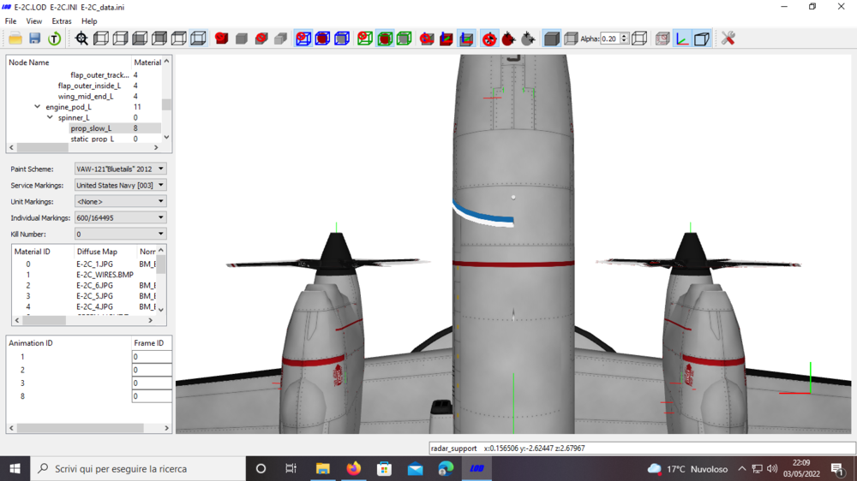Toggle the blue wireframe cube with prohibition sign
This screenshot has width=857, height=481.
pyautogui.click(x=303, y=39)
